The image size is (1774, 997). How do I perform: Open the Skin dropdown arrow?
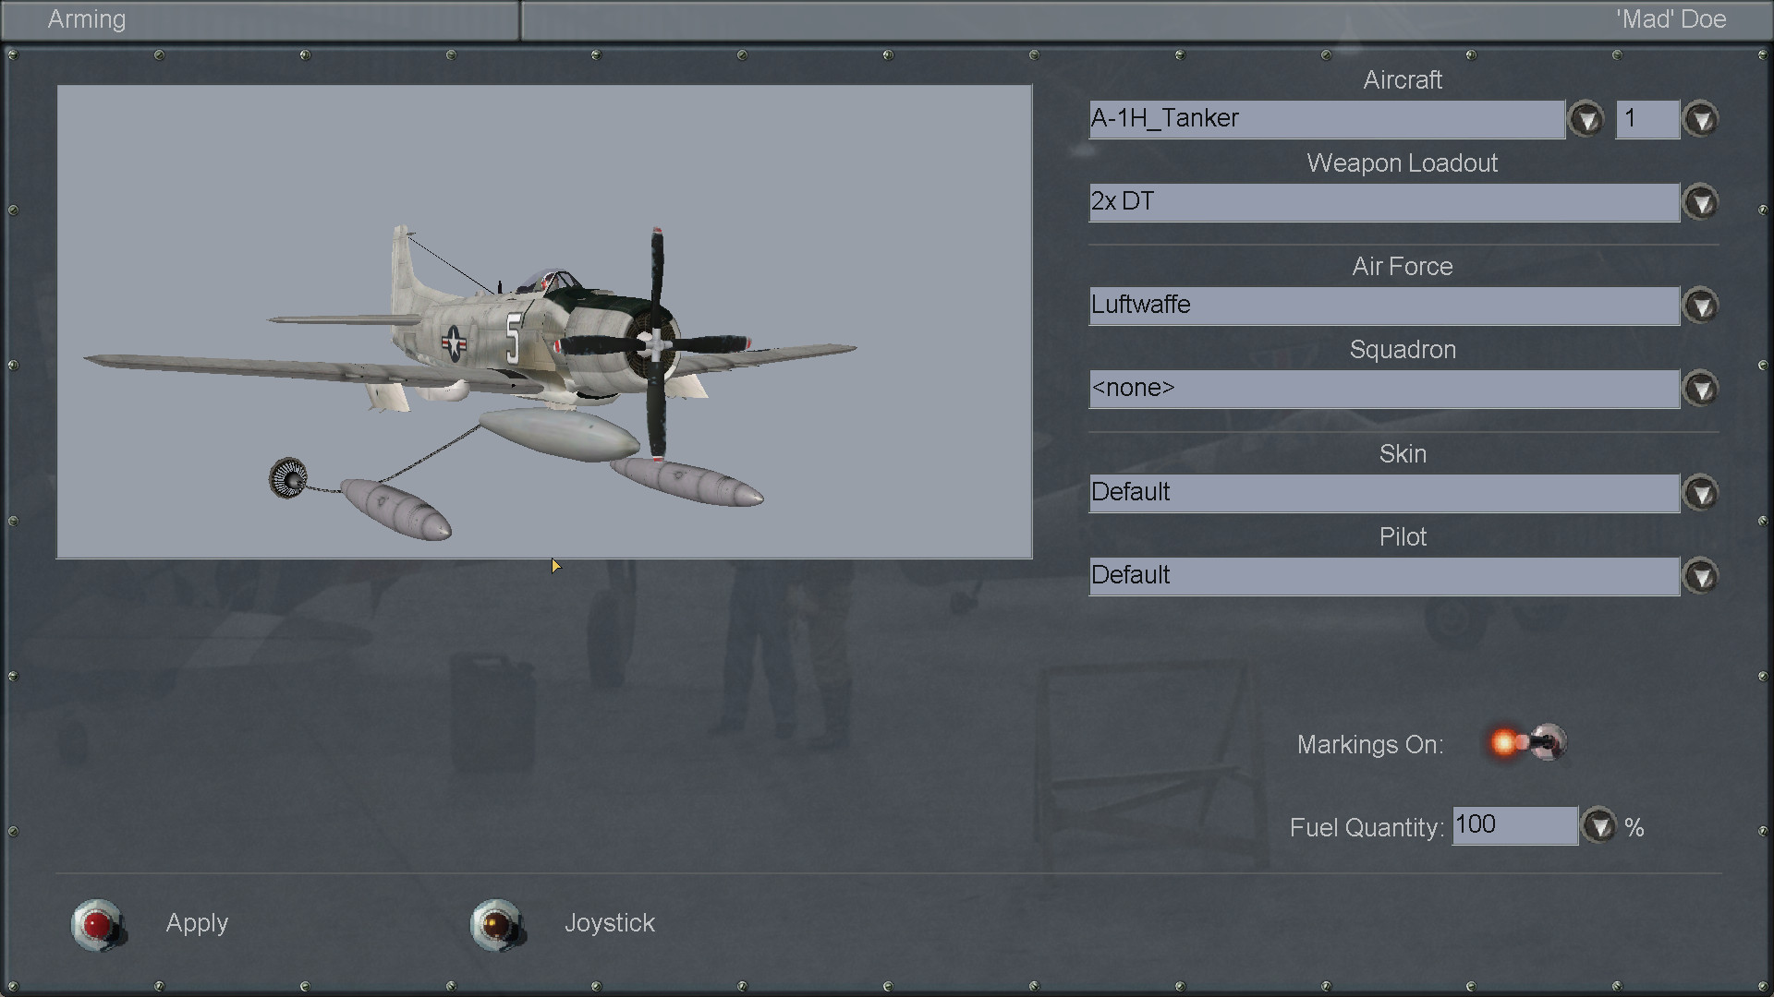[1701, 494]
